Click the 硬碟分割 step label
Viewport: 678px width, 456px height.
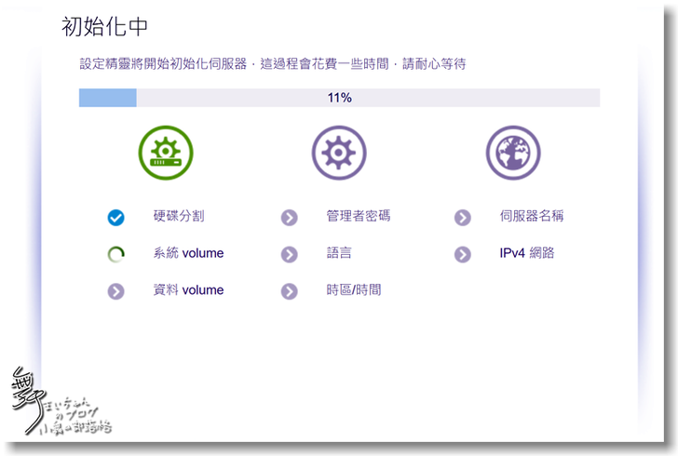179,216
